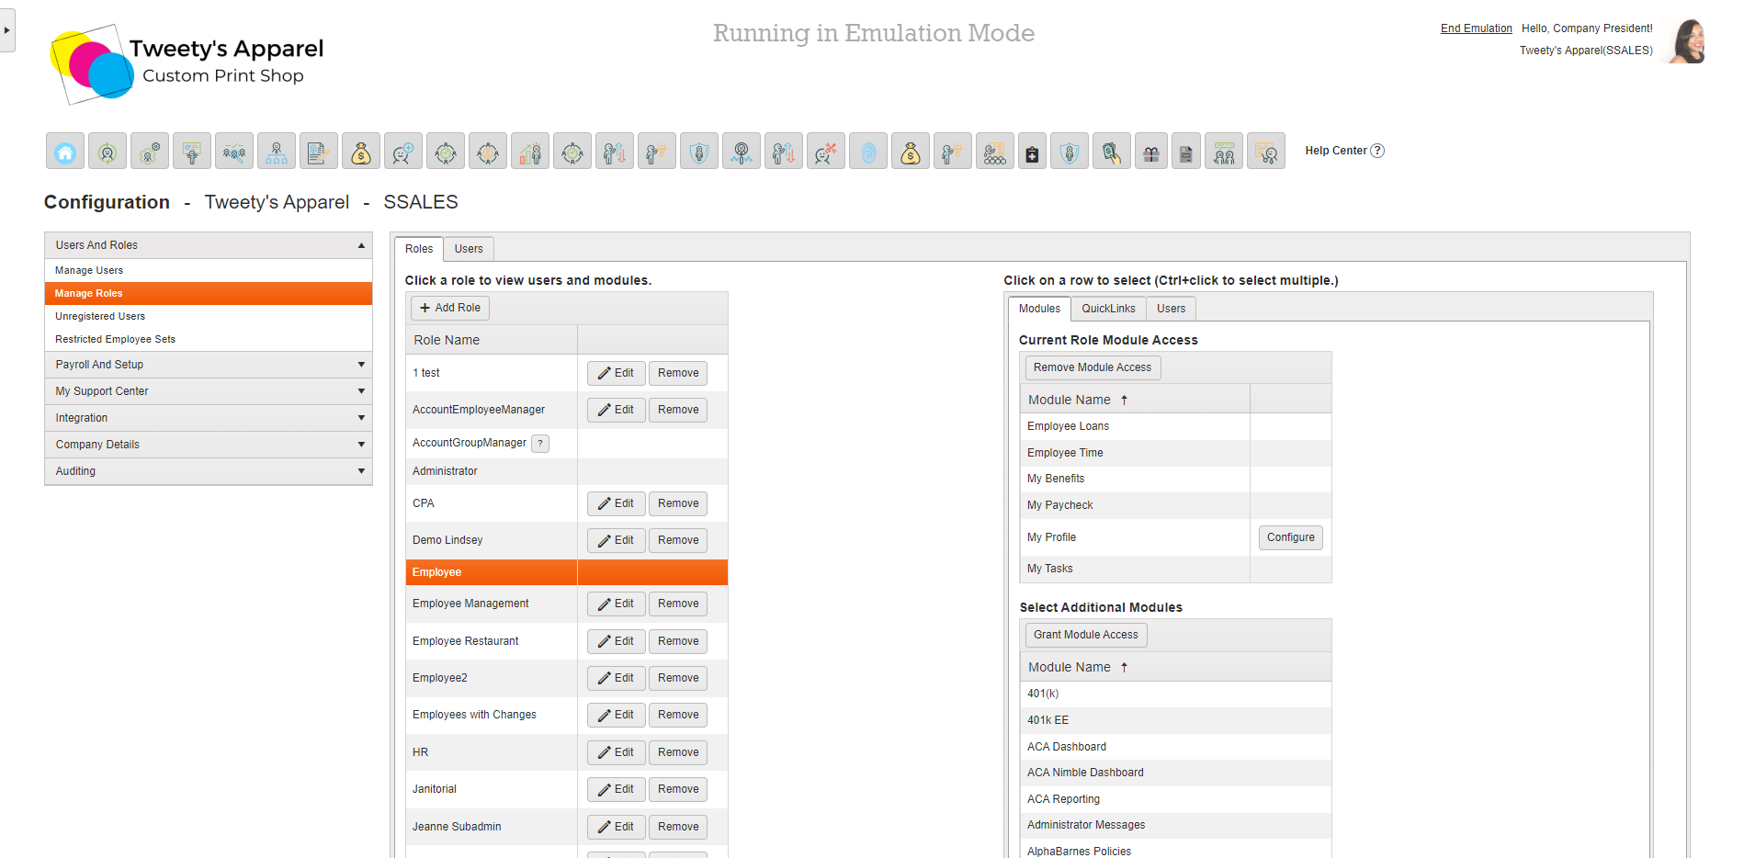The height and width of the screenshot is (858, 1744).
Task: Select the Administrator role row
Action: pos(567,471)
